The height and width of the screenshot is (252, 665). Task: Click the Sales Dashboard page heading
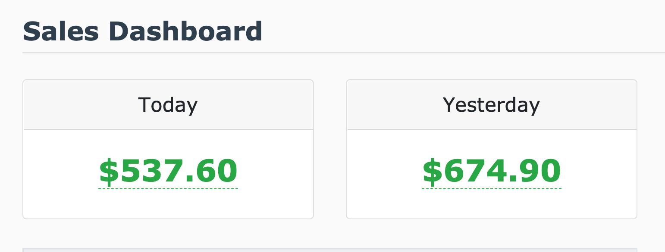pyautogui.click(x=142, y=32)
